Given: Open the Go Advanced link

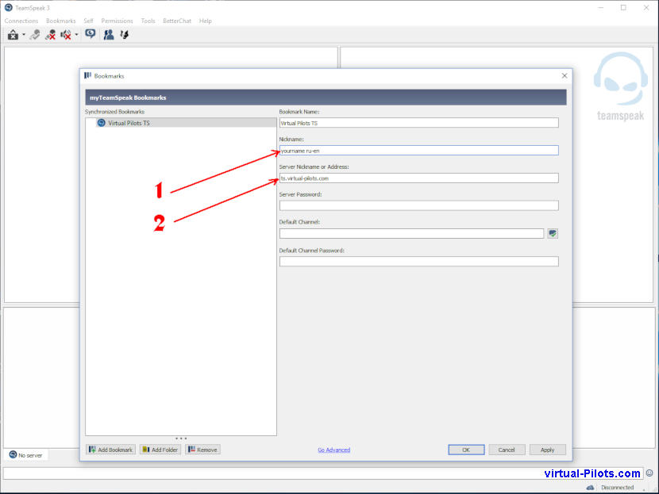Looking at the screenshot, I should click(333, 450).
